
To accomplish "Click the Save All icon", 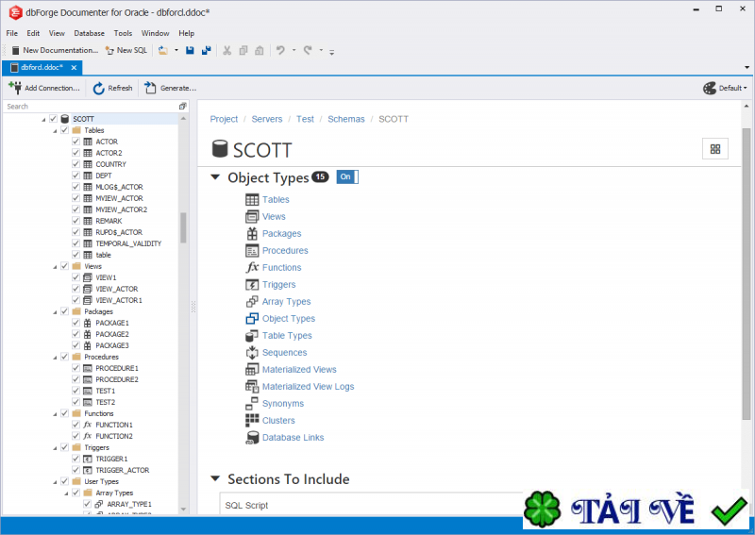I will [207, 50].
